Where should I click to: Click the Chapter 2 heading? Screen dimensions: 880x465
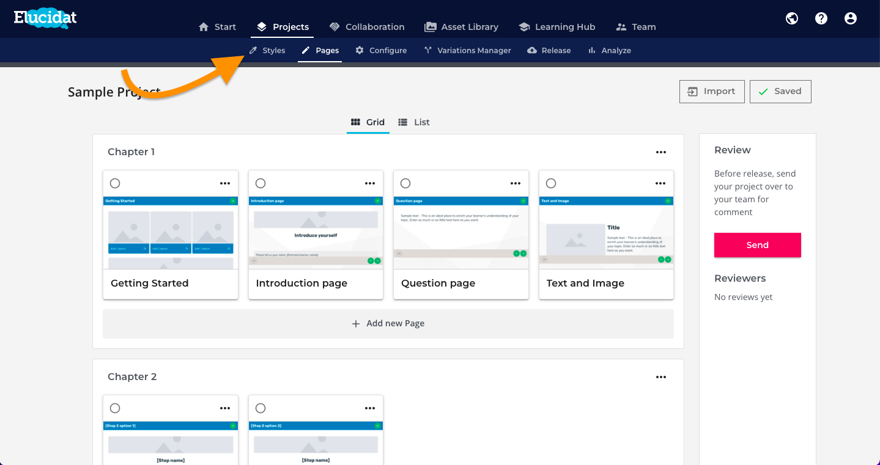[x=132, y=377]
